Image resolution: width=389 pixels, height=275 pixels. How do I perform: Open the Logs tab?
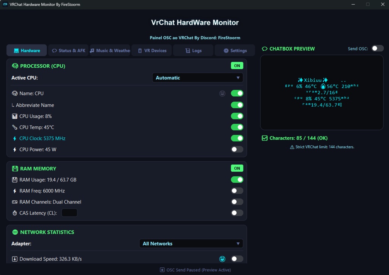click(x=193, y=51)
